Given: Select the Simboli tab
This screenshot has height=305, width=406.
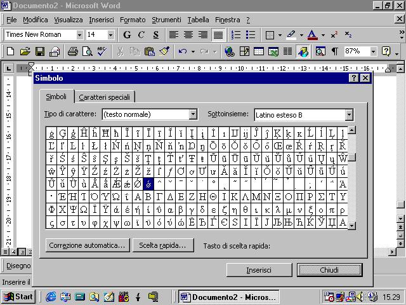Looking at the screenshot, I should pos(56,97).
